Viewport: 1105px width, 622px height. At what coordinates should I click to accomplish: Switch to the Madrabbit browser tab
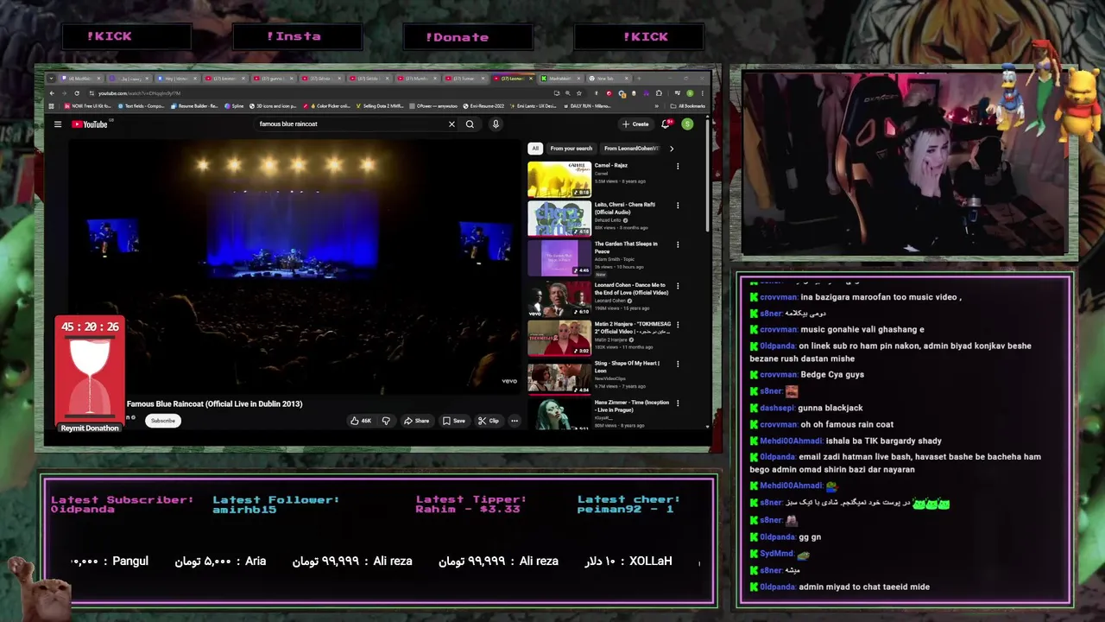561,79
